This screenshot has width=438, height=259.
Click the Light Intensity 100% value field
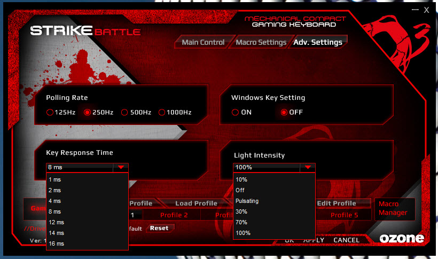pos(267,167)
